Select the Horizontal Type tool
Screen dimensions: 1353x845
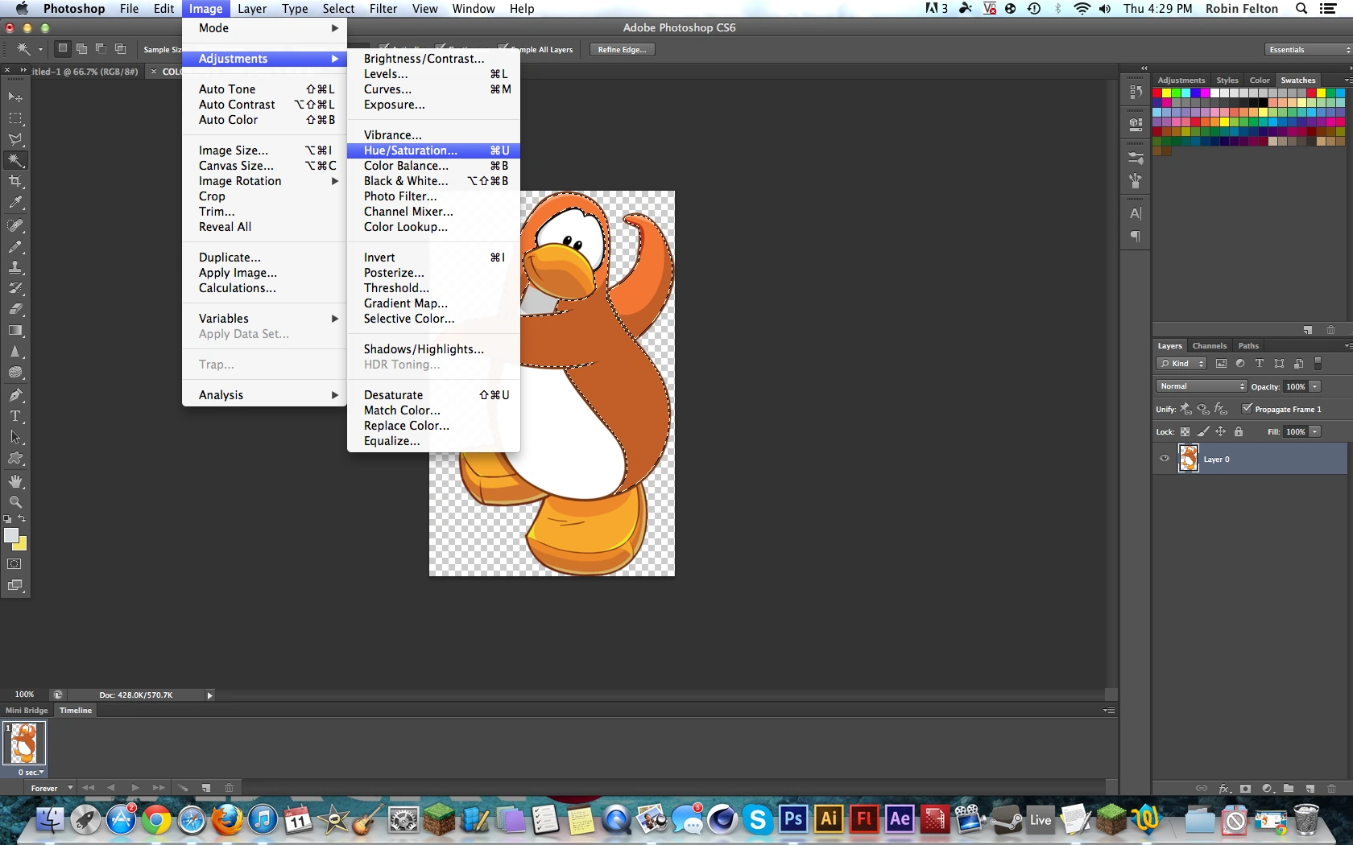[15, 416]
